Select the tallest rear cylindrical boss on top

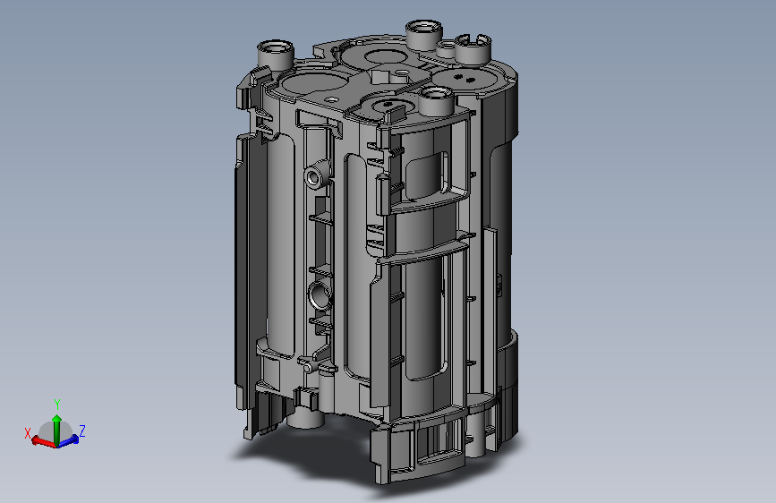coord(423,35)
